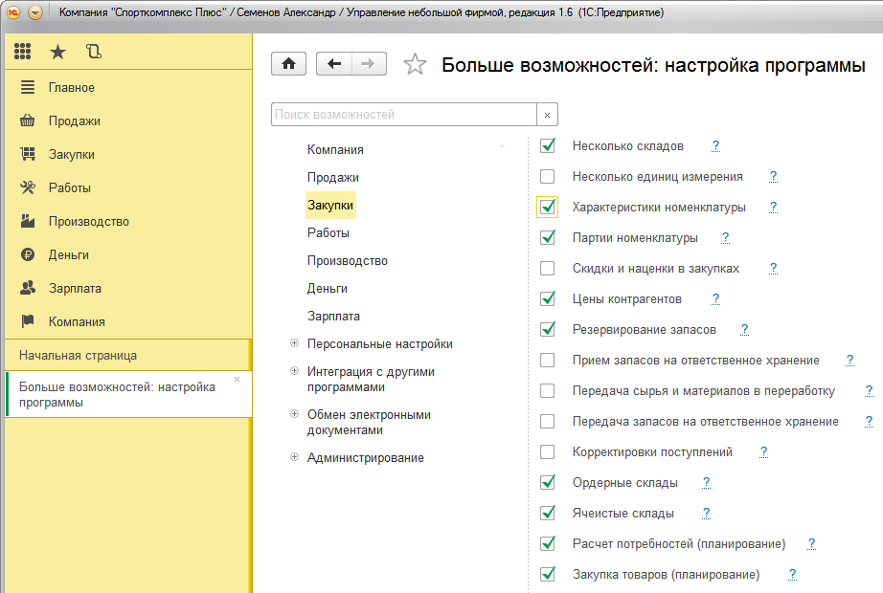The height and width of the screenshot is (593, 883).
Task: Open favorites star in left panel
Action: point(57,52)
